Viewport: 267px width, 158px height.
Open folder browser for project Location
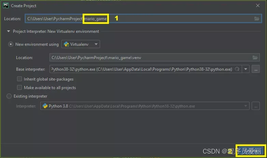point(257,18)
